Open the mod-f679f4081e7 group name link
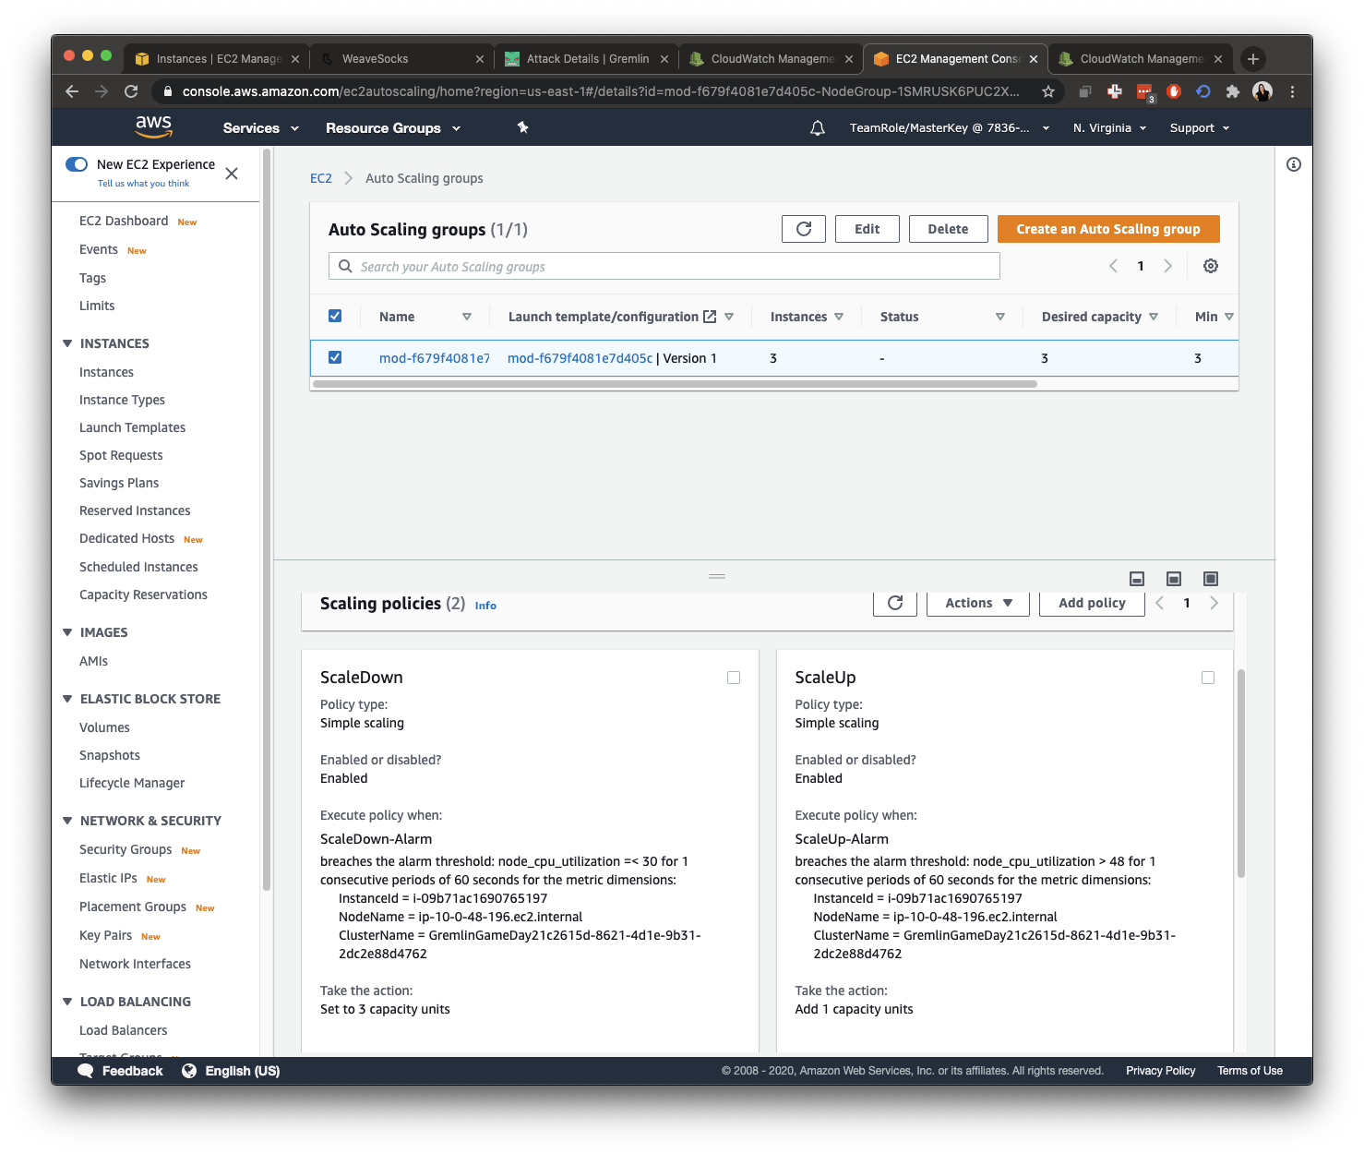The image size is (1364, 1153). click(x=435, y=358)
